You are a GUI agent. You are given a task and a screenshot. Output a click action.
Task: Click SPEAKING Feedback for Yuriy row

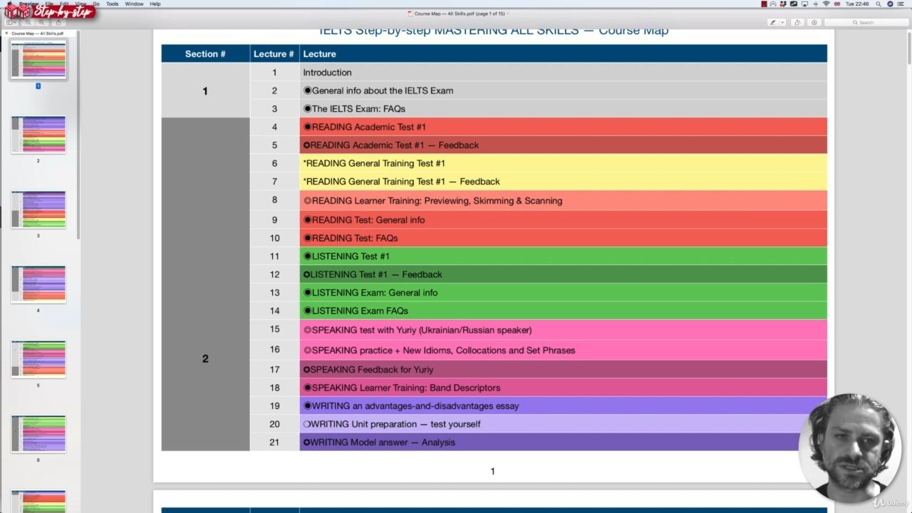[564, 369]
